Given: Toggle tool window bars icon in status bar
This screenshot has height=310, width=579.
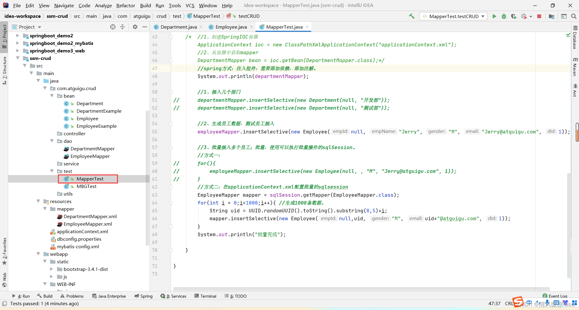Looking at the screenshot, I should (x=5, y=304).
